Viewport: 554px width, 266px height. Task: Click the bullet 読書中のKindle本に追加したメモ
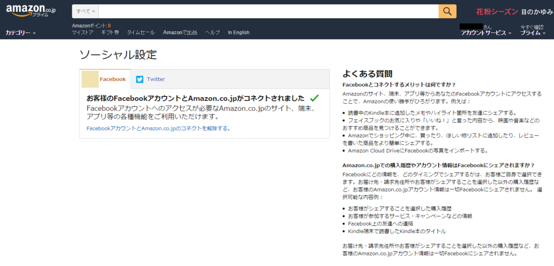[x=432, y=113]
